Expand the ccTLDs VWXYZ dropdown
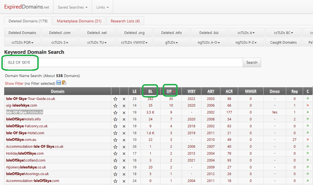This screenshot has height=185, width=313. click(134, 43)
